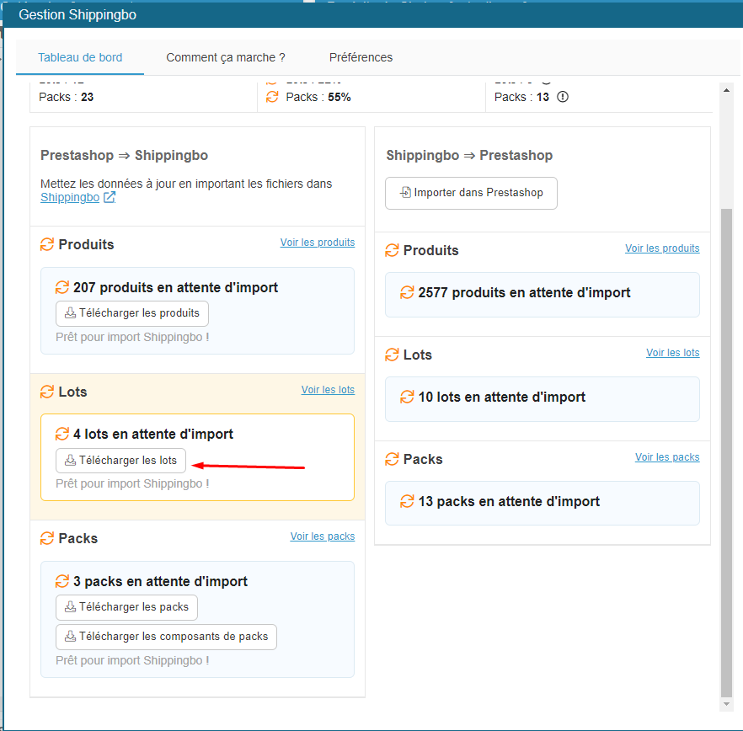Open Voir les lots link under Shippingbo ⇒ Prestashop
This screenshot has width=743, height=731.
[x=673, y=353]
